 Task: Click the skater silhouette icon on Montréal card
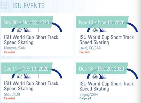click(x=27, y=30)
